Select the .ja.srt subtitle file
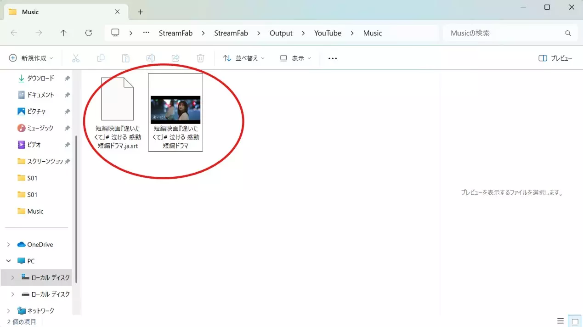This screenshot has height=327, width=583. pos(118,113)
